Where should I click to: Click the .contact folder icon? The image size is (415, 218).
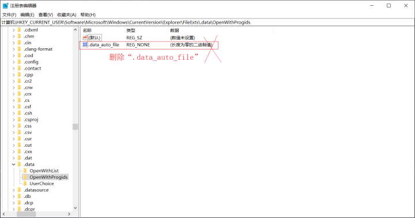click(x=20, y=68)
